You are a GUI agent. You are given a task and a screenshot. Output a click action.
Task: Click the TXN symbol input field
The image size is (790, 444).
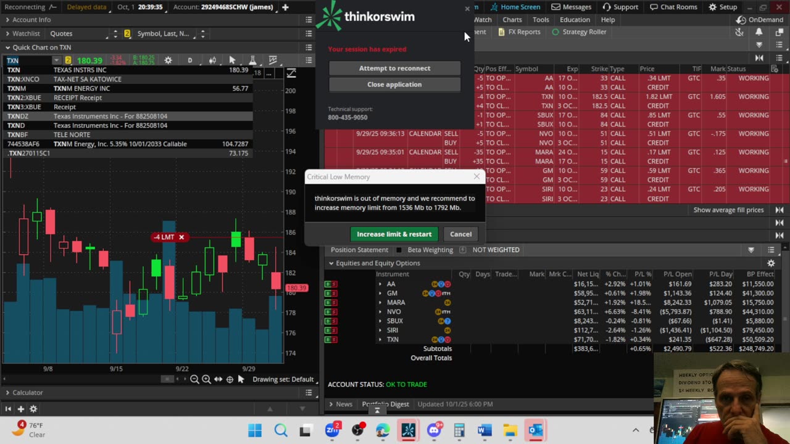(28, 60)
